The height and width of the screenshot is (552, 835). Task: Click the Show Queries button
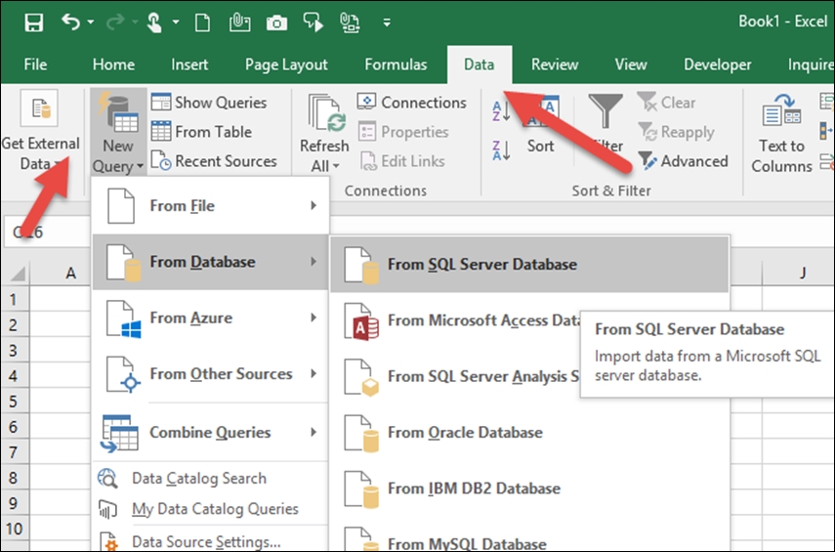coord(208,102)
